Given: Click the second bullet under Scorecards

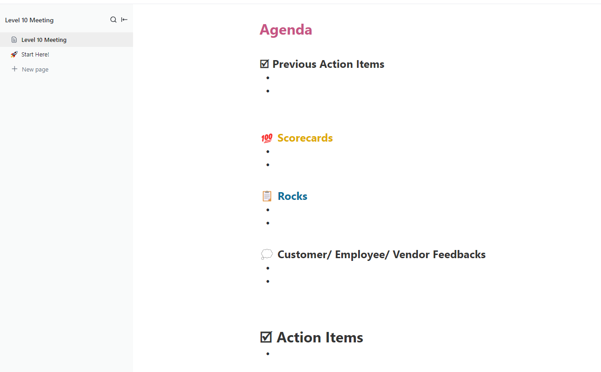Looking at the screenshot, I should [267, 164].
